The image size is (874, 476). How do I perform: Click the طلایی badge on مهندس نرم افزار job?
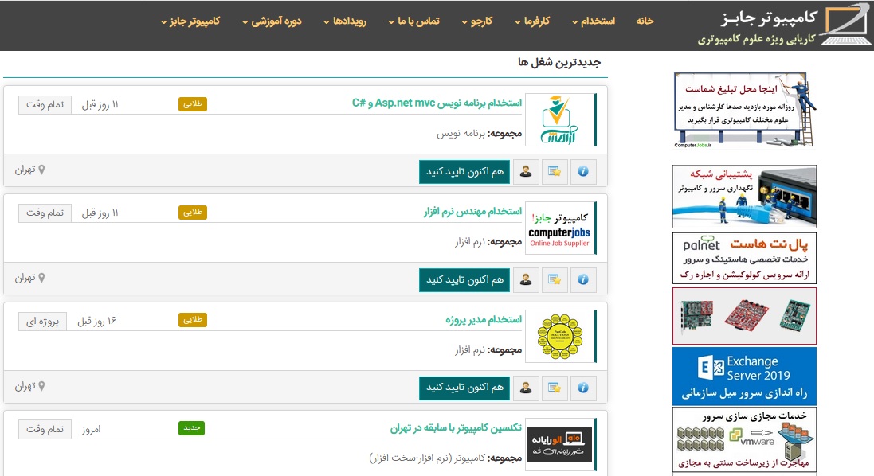tap(193, 212)
